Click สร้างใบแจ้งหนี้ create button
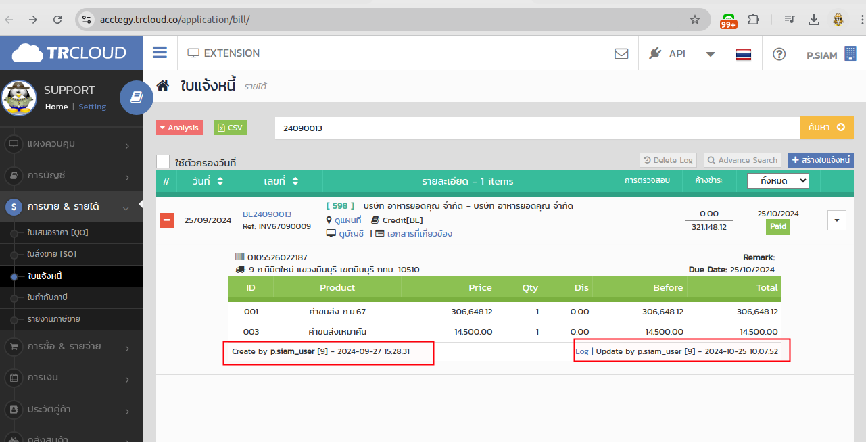The width and height of the screenshot is (866, 442). click(x=821, y=160)
